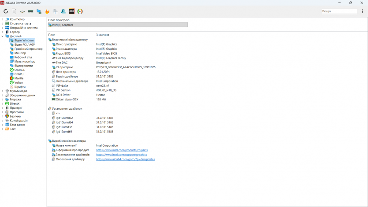Open the three-dot options menu

click(362, 11)
